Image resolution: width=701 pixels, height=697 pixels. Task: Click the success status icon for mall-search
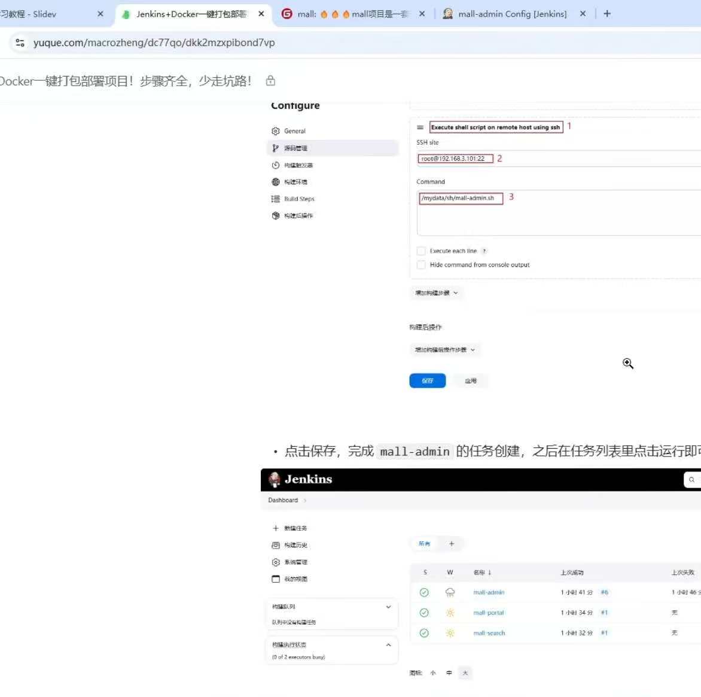424,633
